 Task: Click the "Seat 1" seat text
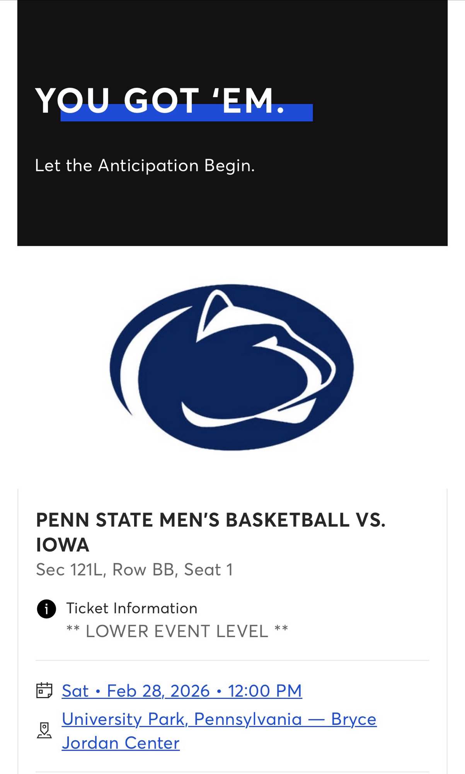208,570
